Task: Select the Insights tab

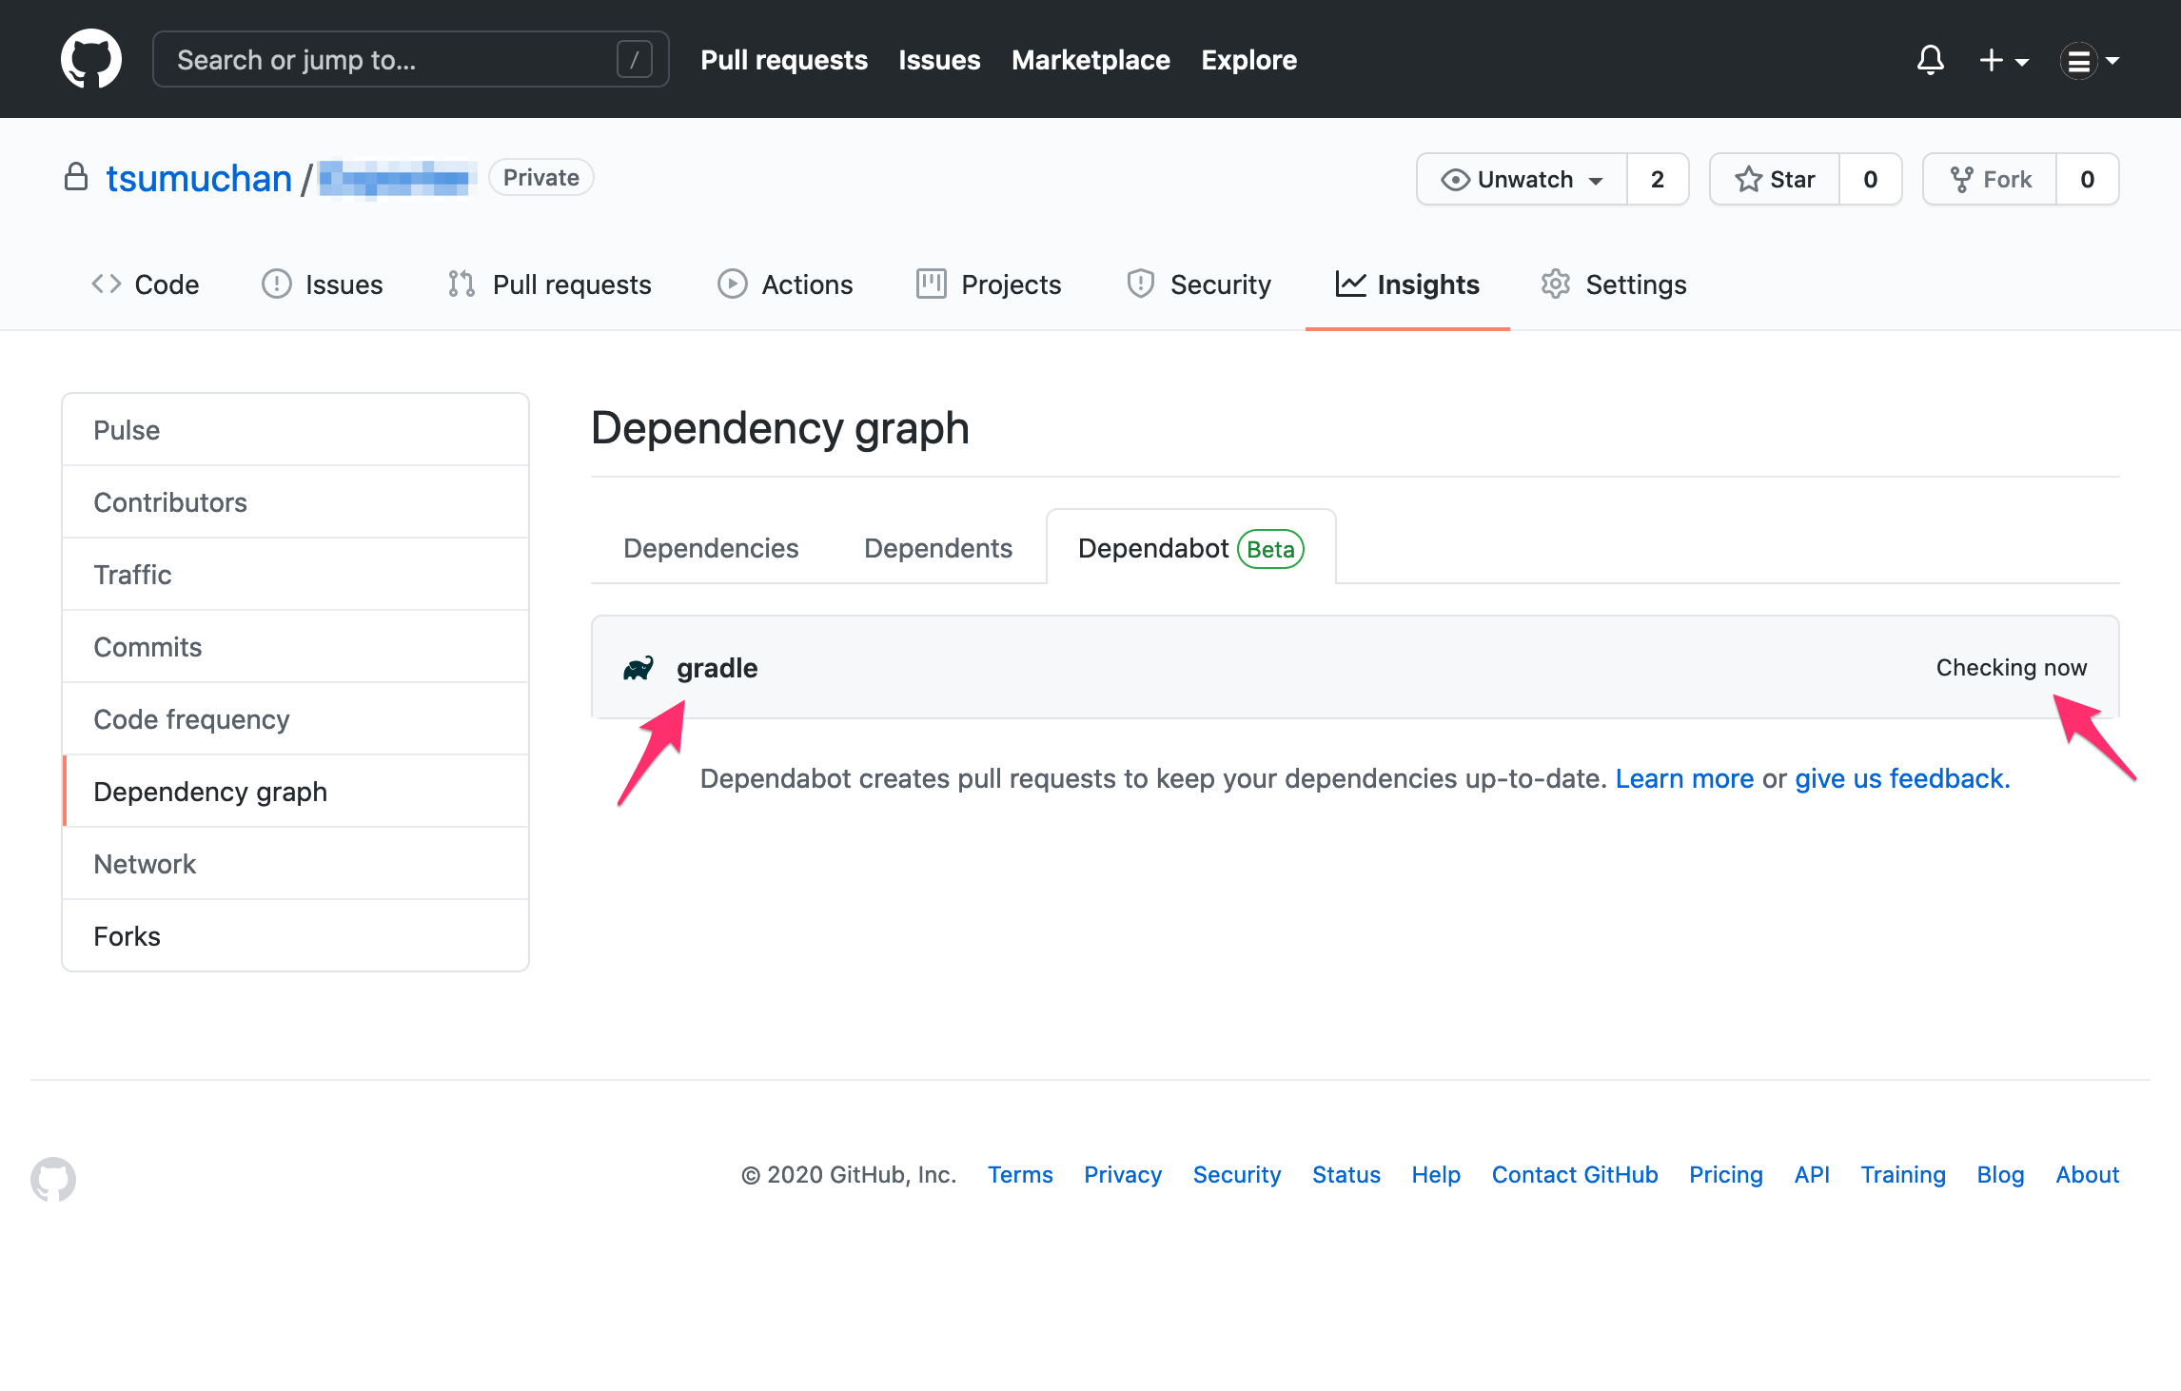Action: (1407, 284)
